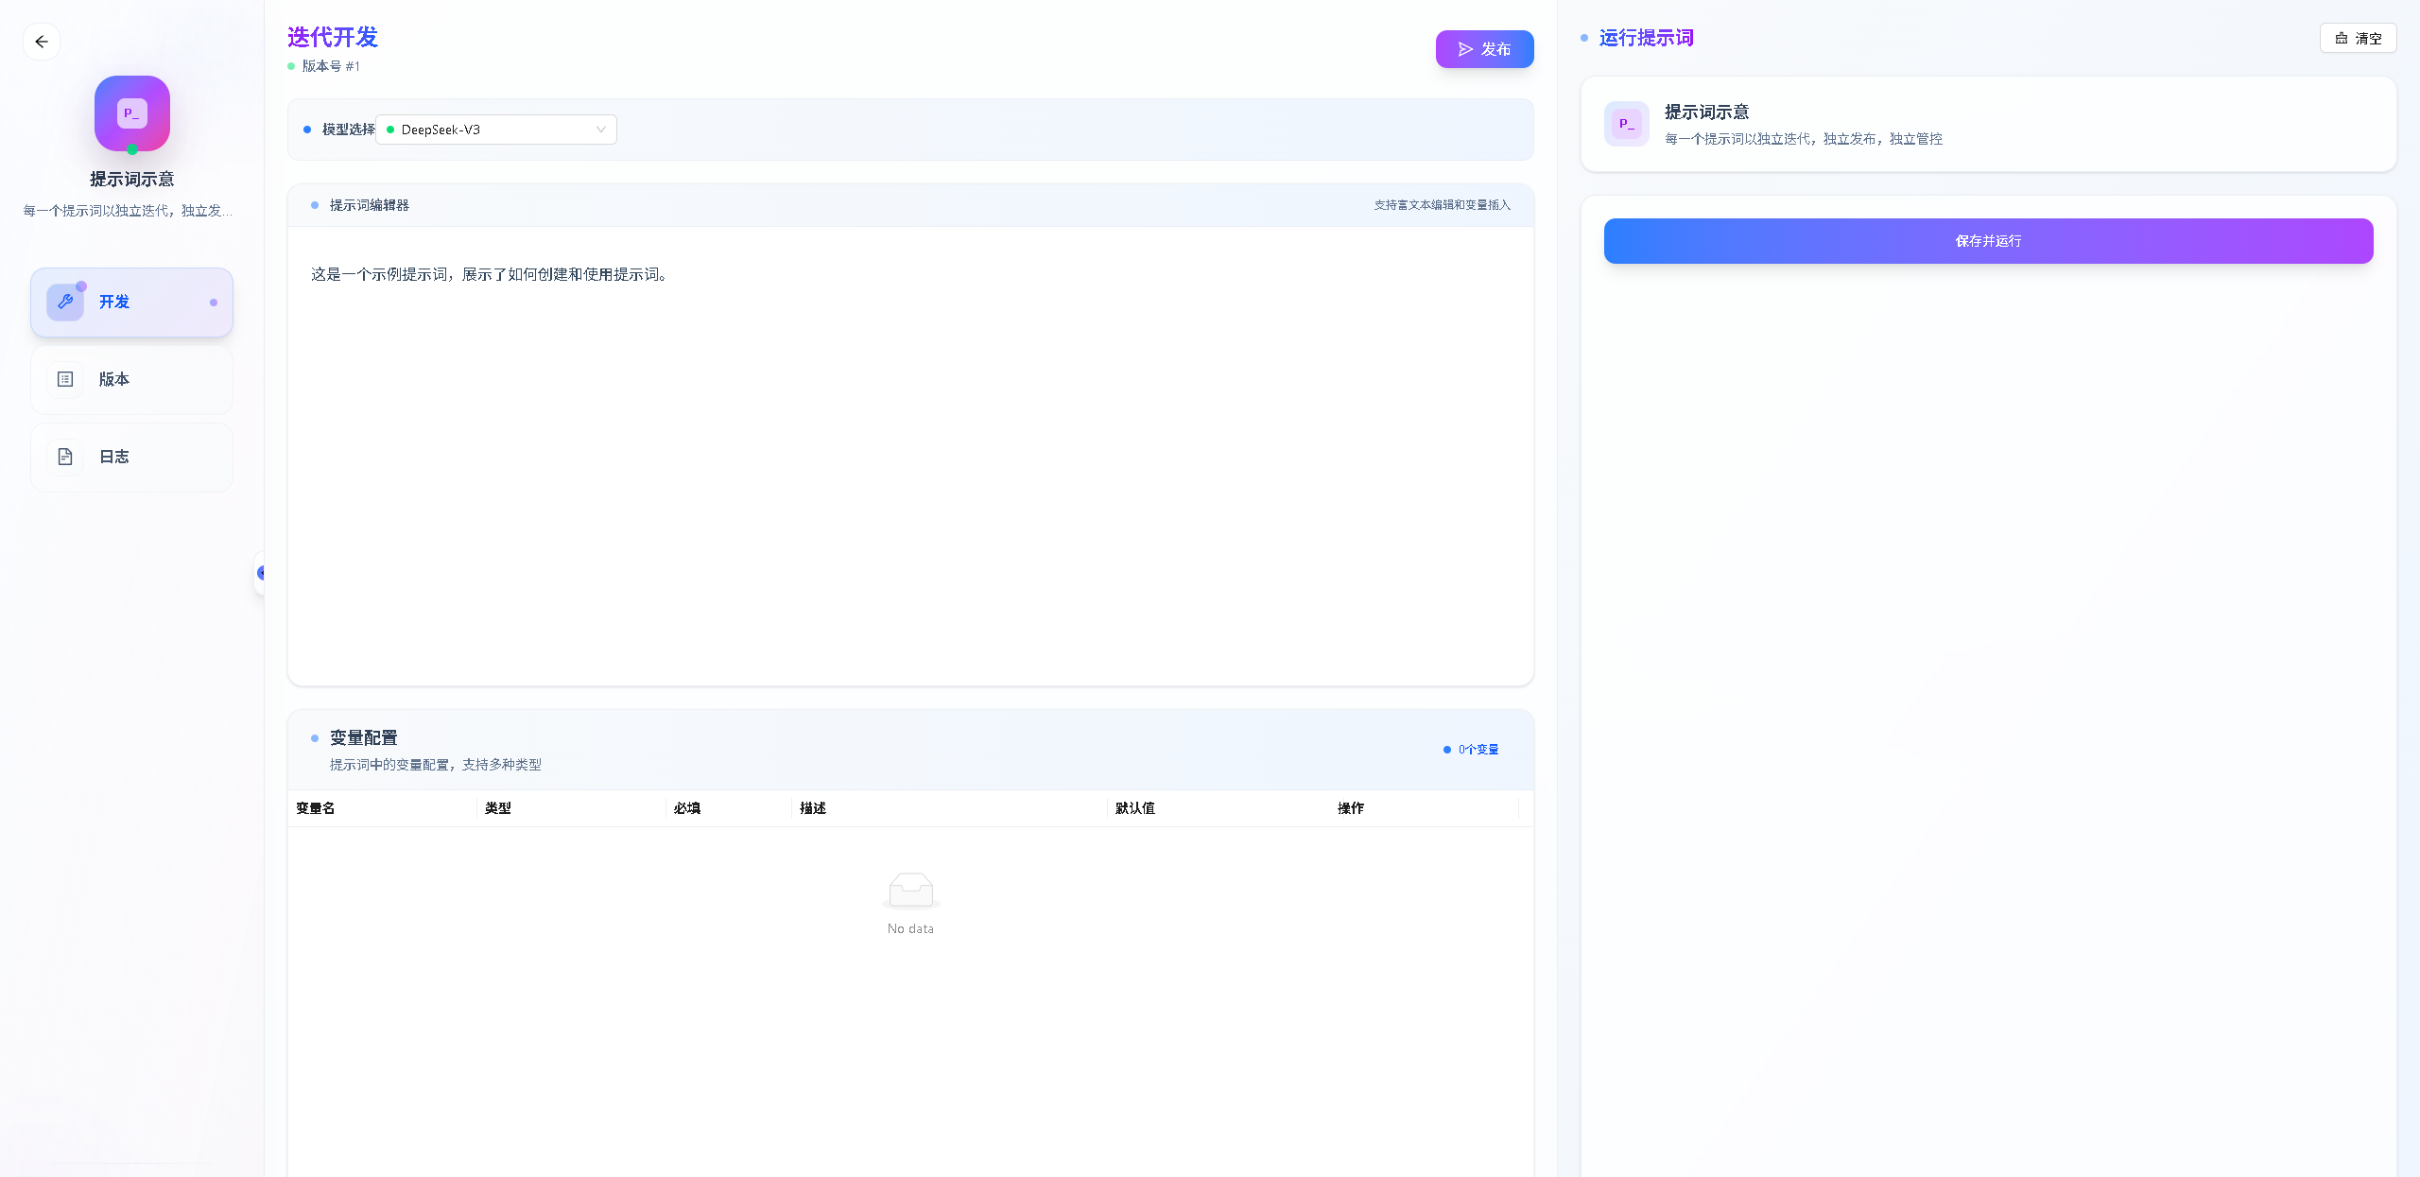
Task: Click the 清空 clear button
Action: click(x=2359, y=38)
